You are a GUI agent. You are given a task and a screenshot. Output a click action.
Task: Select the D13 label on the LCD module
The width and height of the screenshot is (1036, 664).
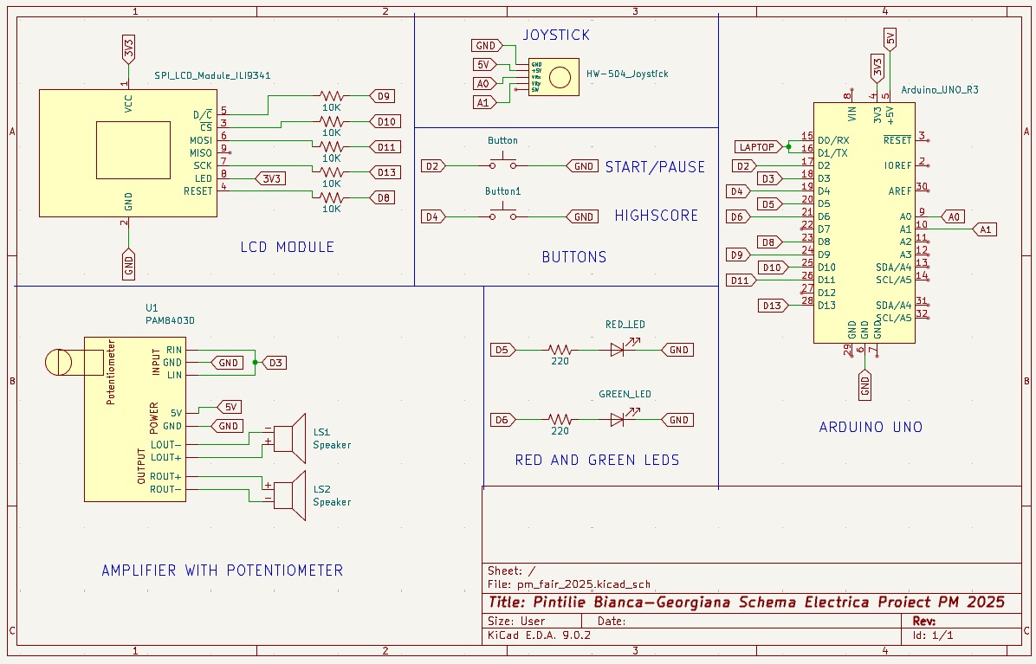386,172
